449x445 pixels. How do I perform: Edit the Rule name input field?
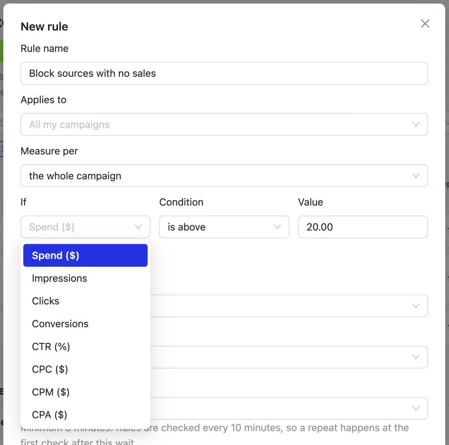click(224, 73)
